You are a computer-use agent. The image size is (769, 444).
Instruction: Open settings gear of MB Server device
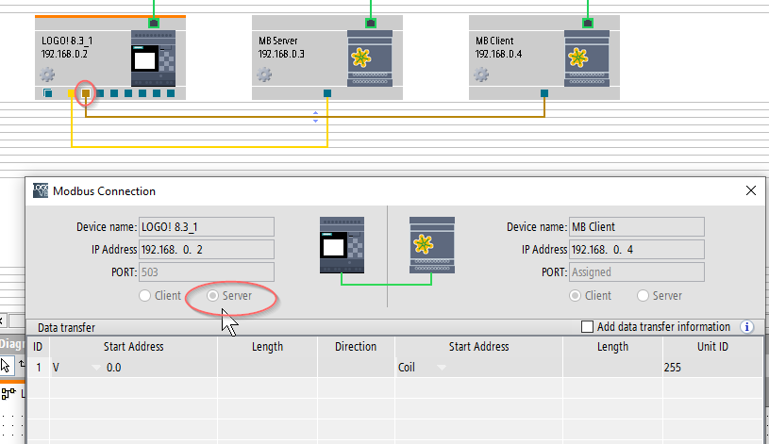264,75
